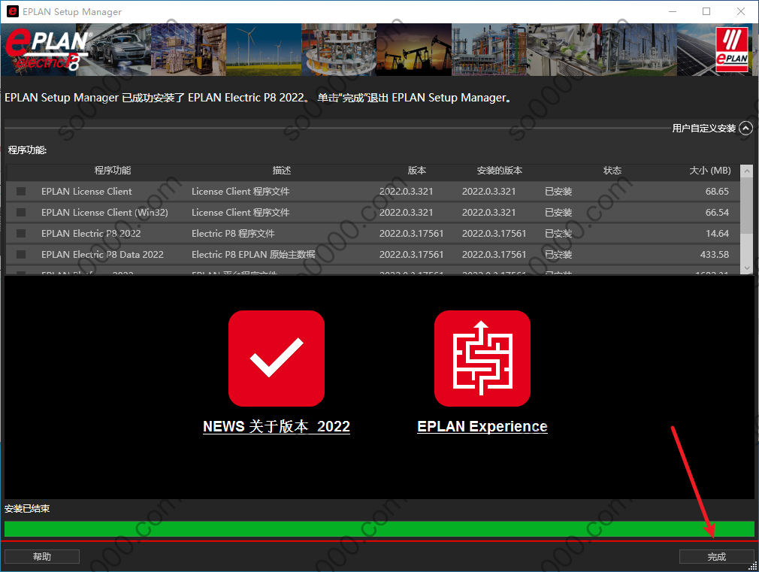Screen dimensions: 759x572
Task: Click the 大小 (MB) column header
Action: (710, 171)
